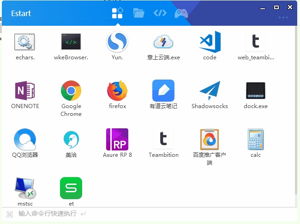Image resolution: width=300 pixels, height=224 pixels.
Task: Launch dock.exe from the grid
Action: (256, 91)
